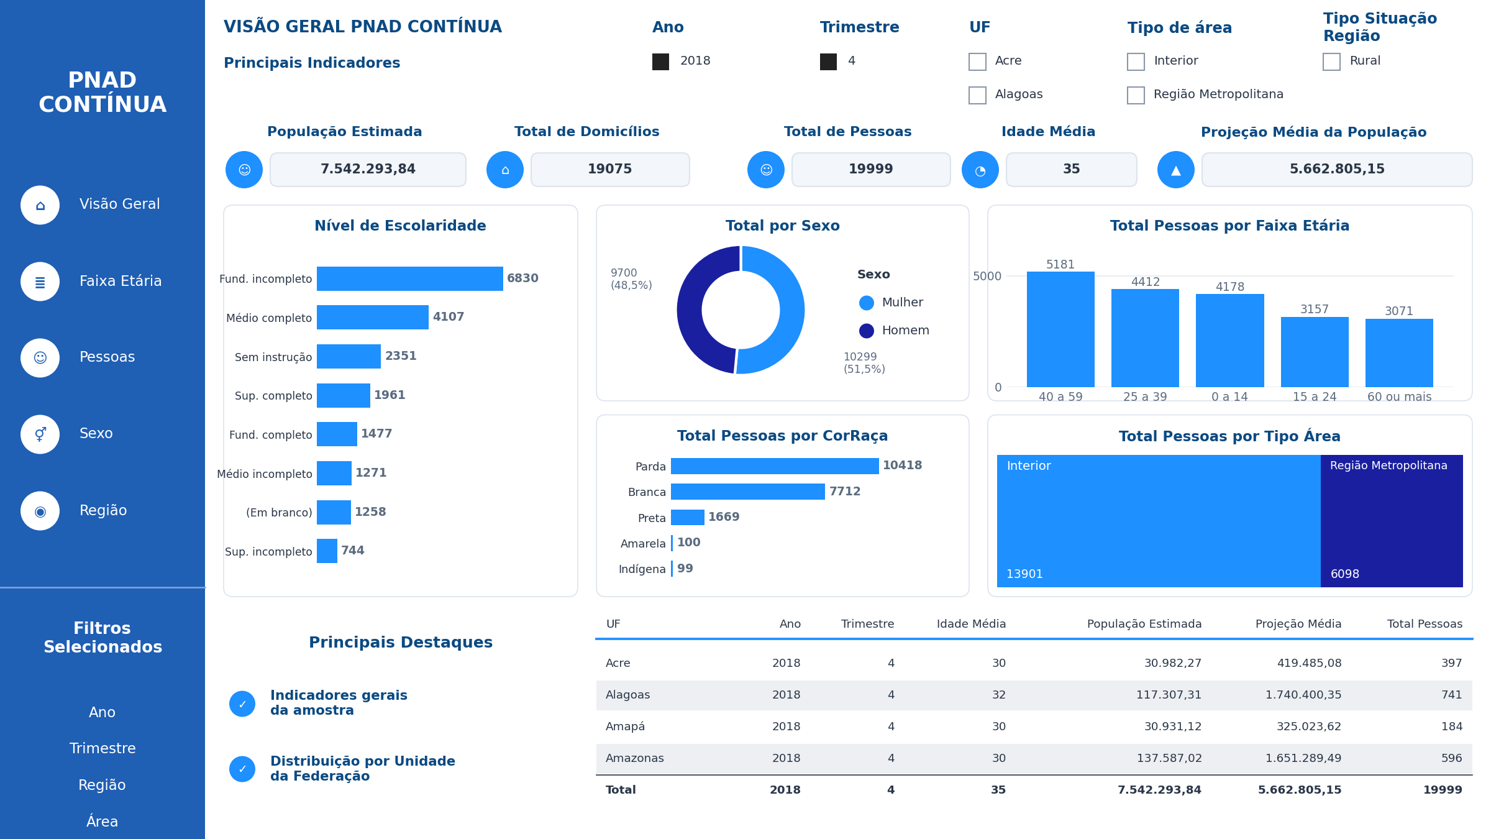Check the Rural situation checkbox
1491x839 pixels.
[x=1331, y=62]
